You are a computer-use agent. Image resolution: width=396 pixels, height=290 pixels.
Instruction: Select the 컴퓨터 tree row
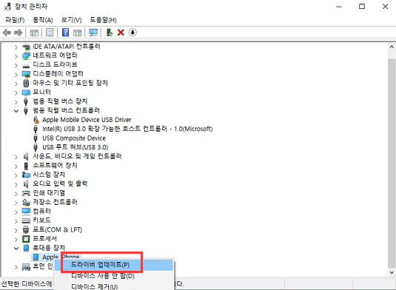pos(41,212)
